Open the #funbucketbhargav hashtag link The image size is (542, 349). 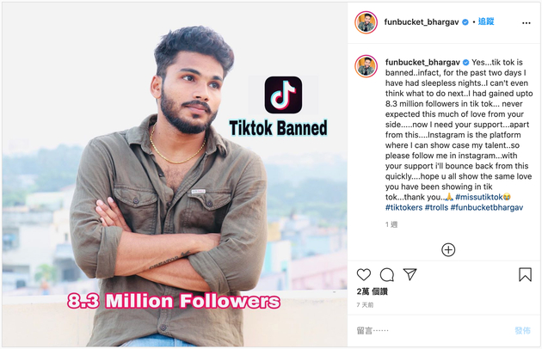coord(495,207)
